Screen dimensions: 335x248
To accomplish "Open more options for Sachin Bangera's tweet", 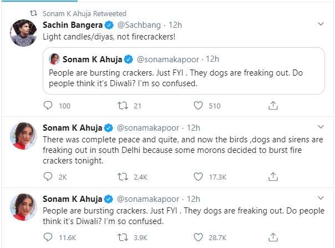I will (x=321, y=25).
